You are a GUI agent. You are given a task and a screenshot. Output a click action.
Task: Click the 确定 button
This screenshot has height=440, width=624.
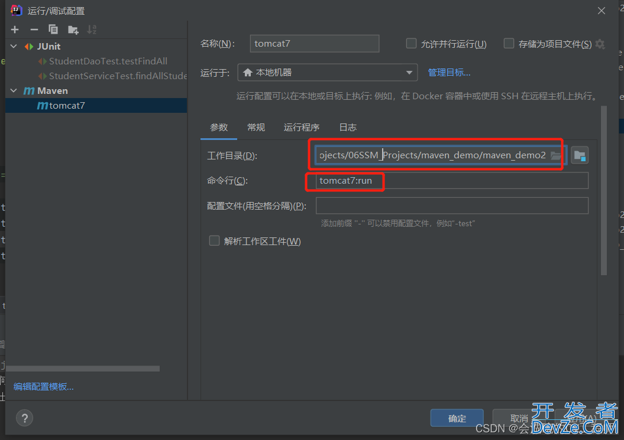[x=457, y=418]
